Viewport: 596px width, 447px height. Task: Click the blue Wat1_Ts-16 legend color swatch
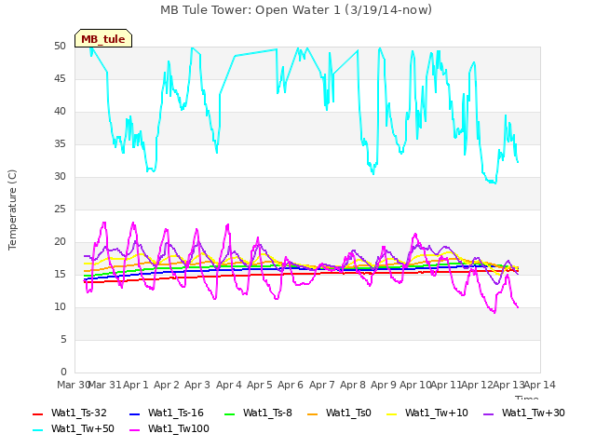pyautogui.click(x=135, y=413)
